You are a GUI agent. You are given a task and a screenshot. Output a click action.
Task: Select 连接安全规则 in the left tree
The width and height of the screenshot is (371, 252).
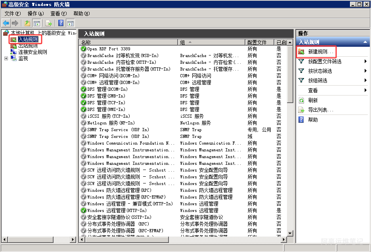click(x=33, y=52)
